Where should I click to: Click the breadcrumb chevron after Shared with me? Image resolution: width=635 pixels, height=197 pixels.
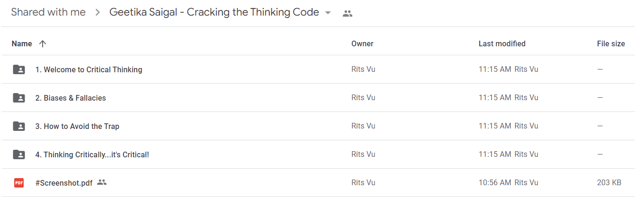(x=98, y=13)
